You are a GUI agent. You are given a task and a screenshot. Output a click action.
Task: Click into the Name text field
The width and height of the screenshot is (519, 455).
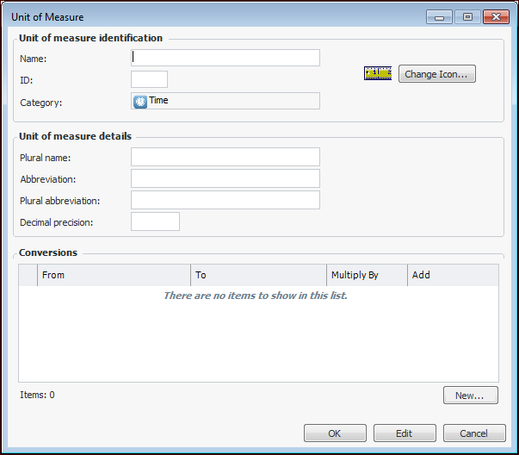click(x=226, y=58)
